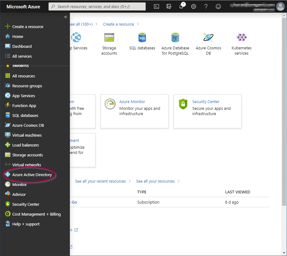Send feedback via the smiley icon
This screenshot has height=256, width=287.
point(218,6)
